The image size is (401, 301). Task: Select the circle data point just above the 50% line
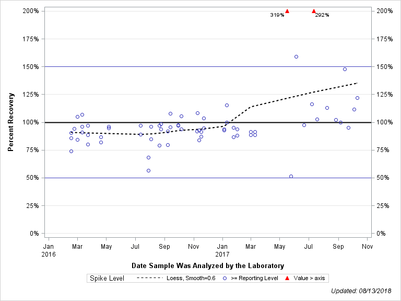291,176
